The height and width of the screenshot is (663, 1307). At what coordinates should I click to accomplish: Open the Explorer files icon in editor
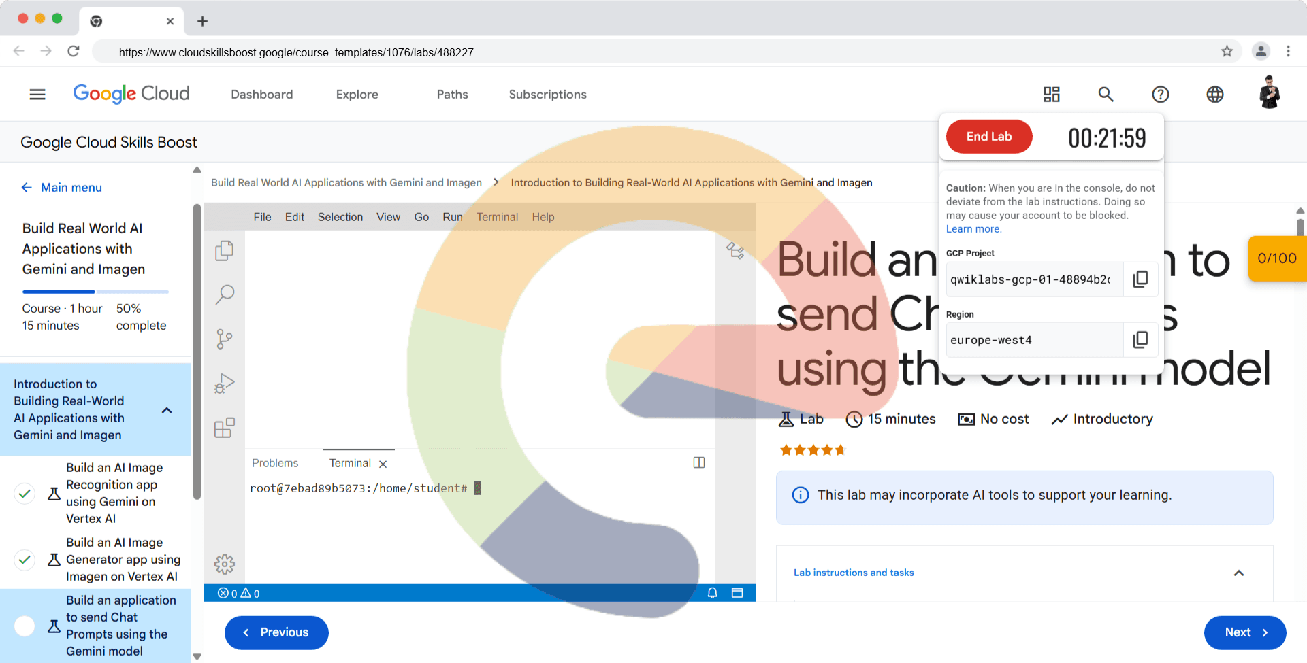point(224,251)
